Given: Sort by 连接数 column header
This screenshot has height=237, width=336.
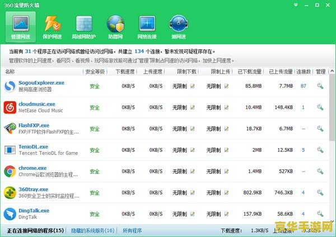Looking at the screenshot, I should coord(304,72).
